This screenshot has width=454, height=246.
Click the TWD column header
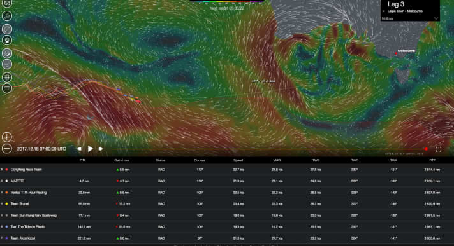click(355, 160)
